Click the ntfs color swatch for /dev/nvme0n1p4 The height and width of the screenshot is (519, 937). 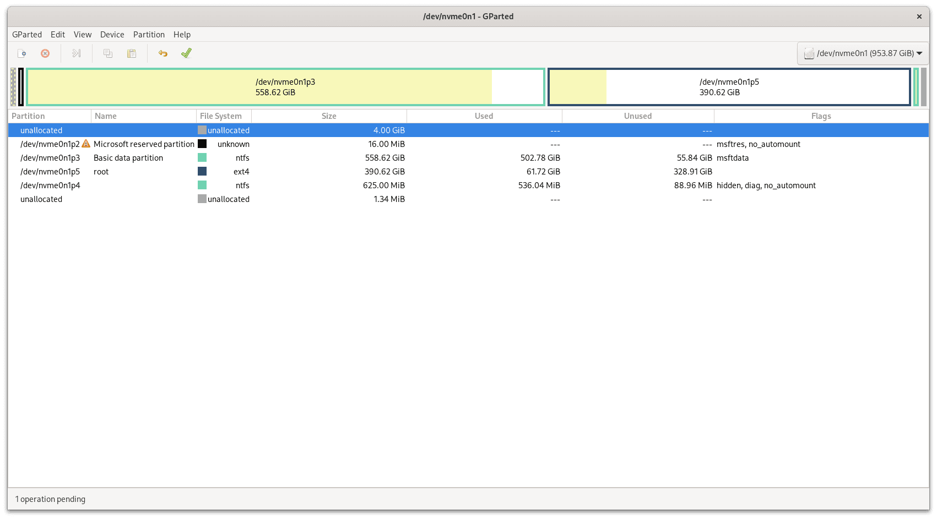[x=202, y=185]
